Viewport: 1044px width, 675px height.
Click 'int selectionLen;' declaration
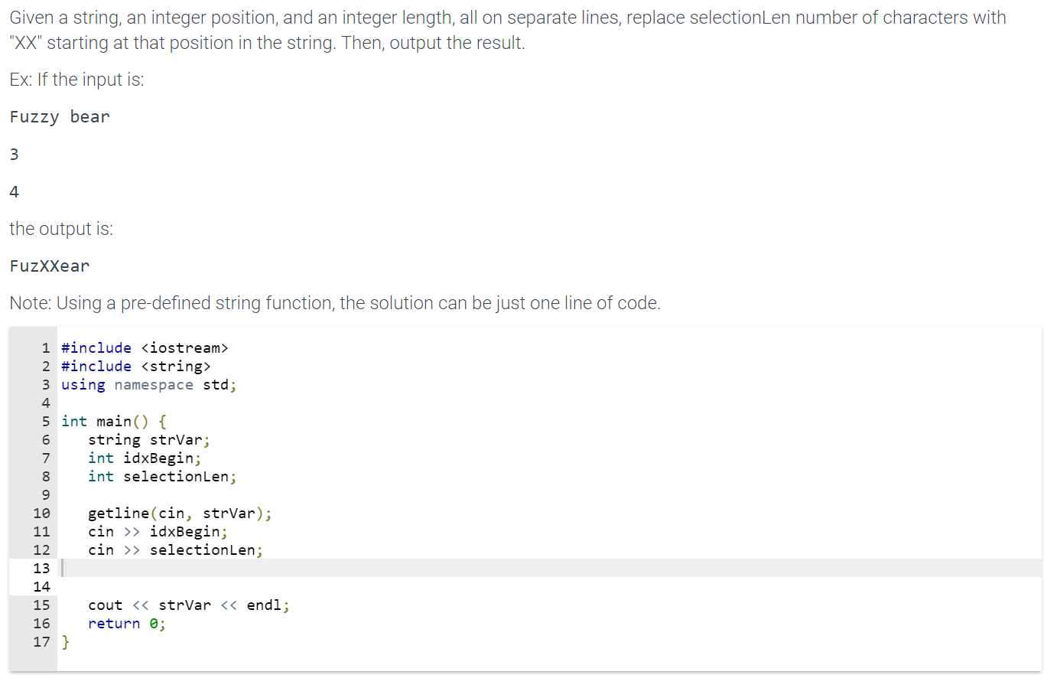(162, 476)
